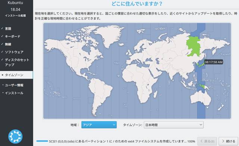This screenshot has width=239, height=146.
Task: Click the どこに住んでいますか？ heading
Action: [x=137, y=4]
